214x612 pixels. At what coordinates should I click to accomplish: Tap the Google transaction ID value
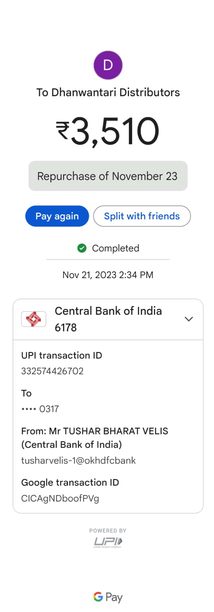pos(60,498)
